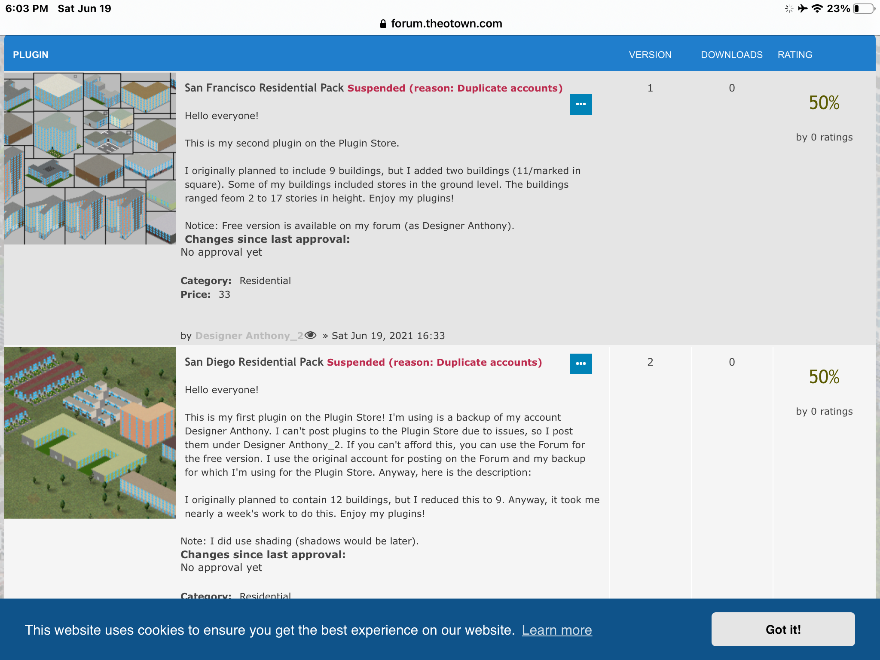The width and height of the screenshot is (880, 660).
Task: Tap the lock icon in address bar
Action: click(383, 24)
